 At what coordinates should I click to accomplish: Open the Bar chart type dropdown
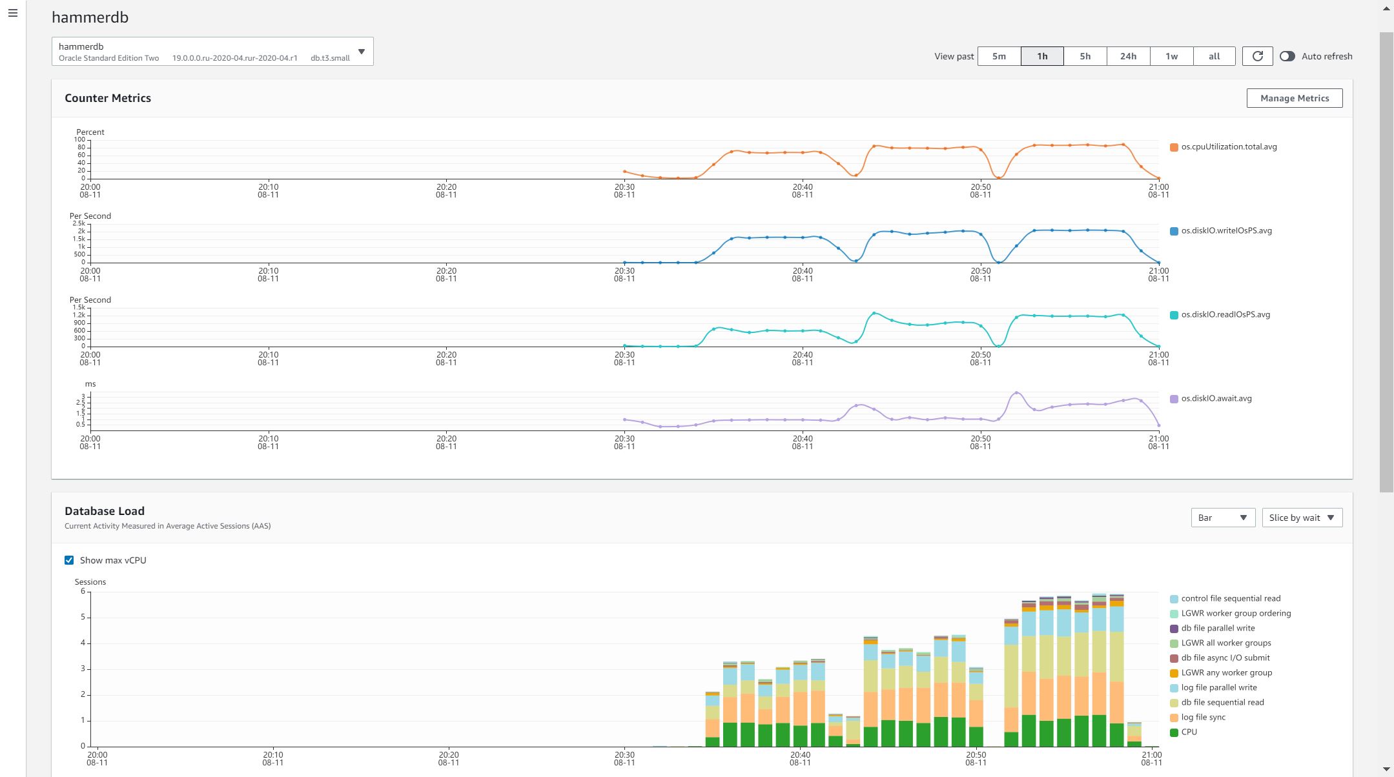pyautogui.click(x=1222, y=518)
